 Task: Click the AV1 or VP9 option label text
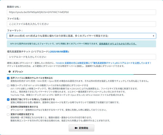tap(49, 85)
